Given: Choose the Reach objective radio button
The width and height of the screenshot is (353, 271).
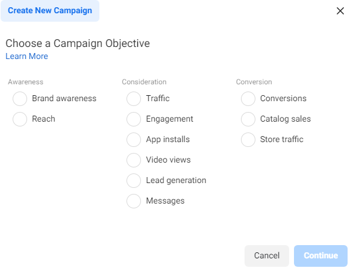Looking at the screenshot, I should click(20, 119).
